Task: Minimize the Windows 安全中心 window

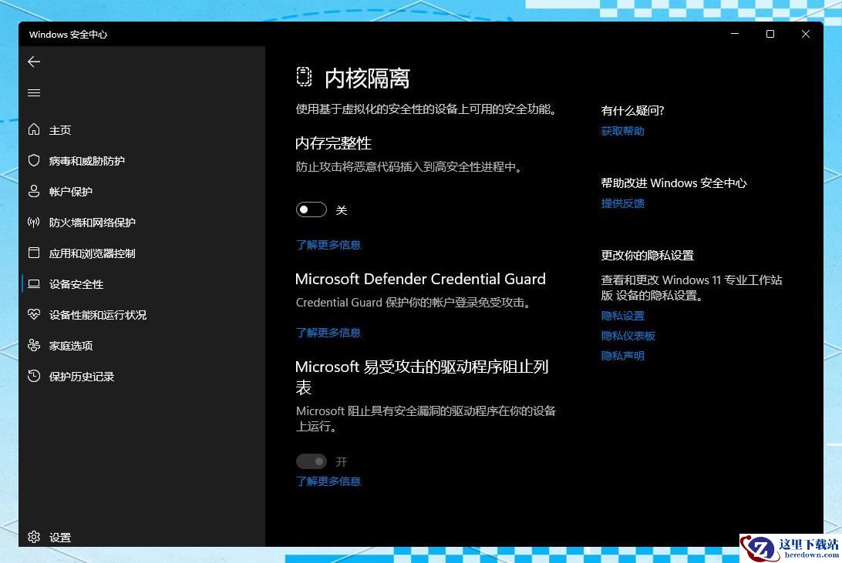Action: tap(735, 34)
